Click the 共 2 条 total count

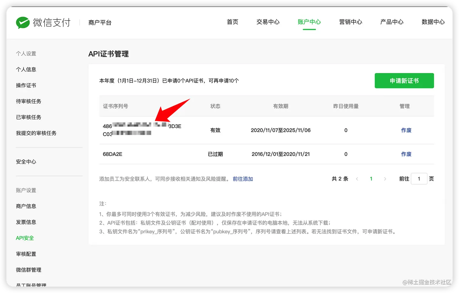tap(340, 179)
